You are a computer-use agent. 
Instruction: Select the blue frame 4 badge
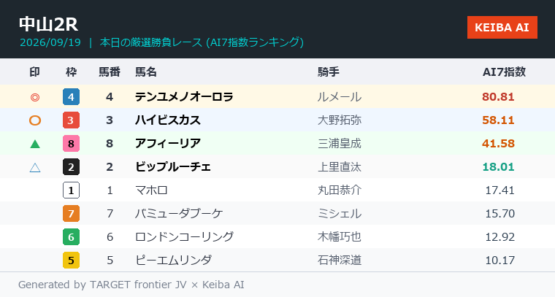point(71,97)
